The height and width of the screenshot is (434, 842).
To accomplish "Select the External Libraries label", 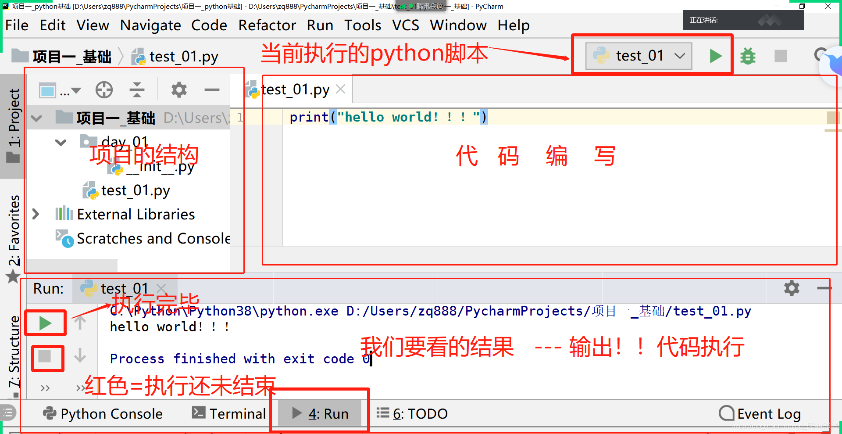I will [x=136, y=214].
